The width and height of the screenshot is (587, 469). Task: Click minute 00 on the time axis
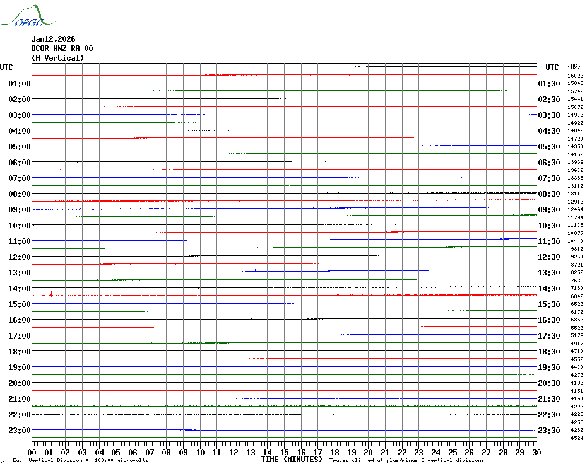pos(32,453)
